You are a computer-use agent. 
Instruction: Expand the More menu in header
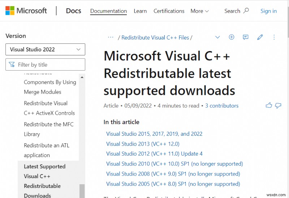[200, 11]
